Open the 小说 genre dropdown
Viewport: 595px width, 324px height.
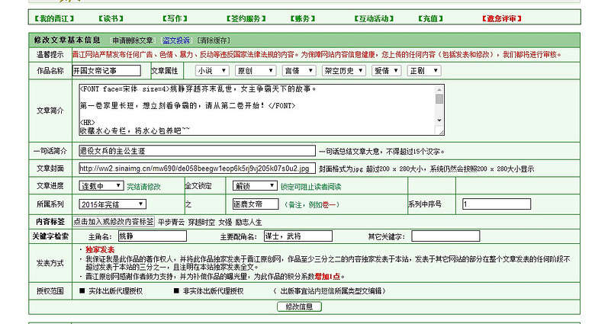(x=212, y=71)
